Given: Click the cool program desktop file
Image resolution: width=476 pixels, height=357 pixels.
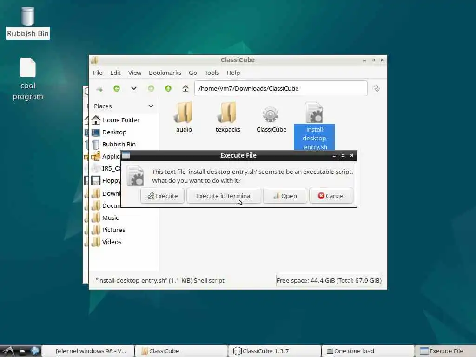Looking at the screenshot, I should coord(27,79).
